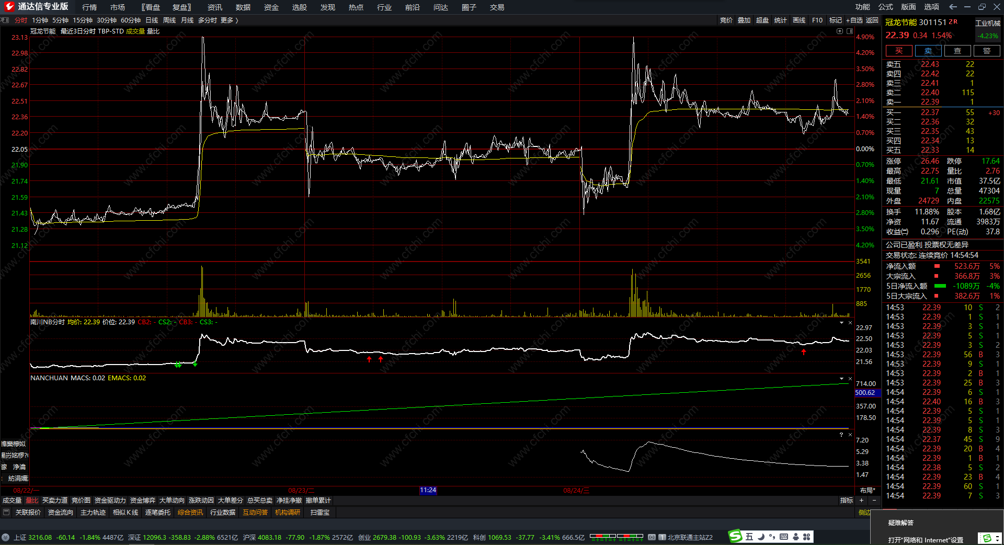Click the 11:24 time marker on the axis
The width and height of the screenshot is (1004, 545).
pos(428,490)
